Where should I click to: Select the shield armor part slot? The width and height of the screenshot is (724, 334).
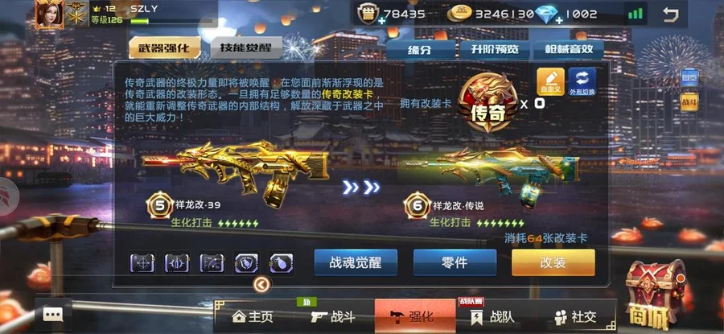247,263
